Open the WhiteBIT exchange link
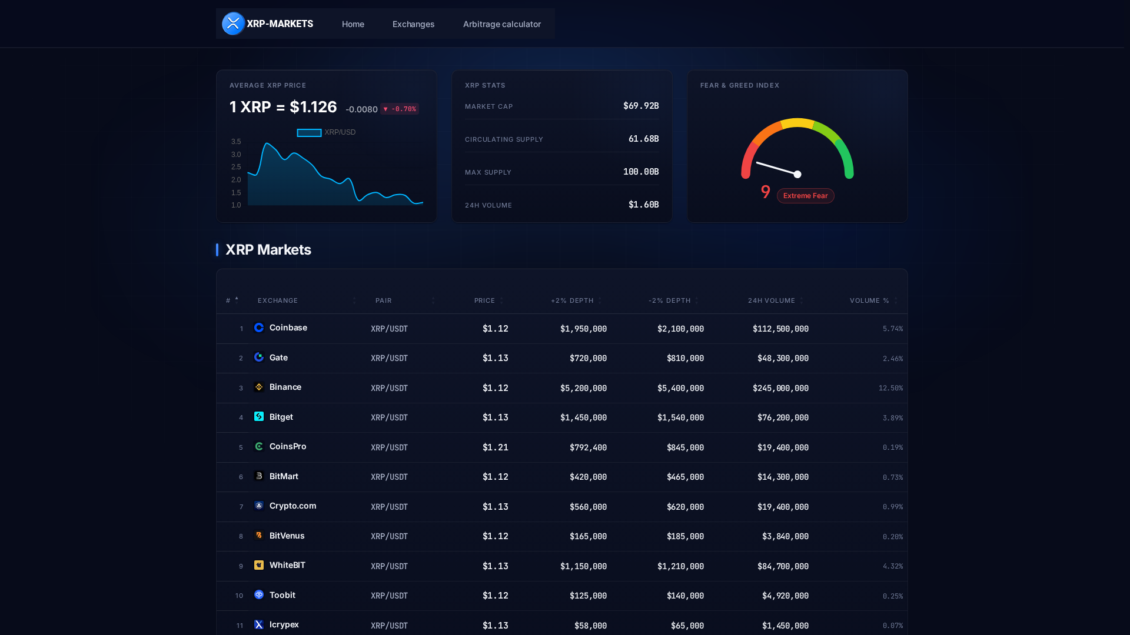 287,565
